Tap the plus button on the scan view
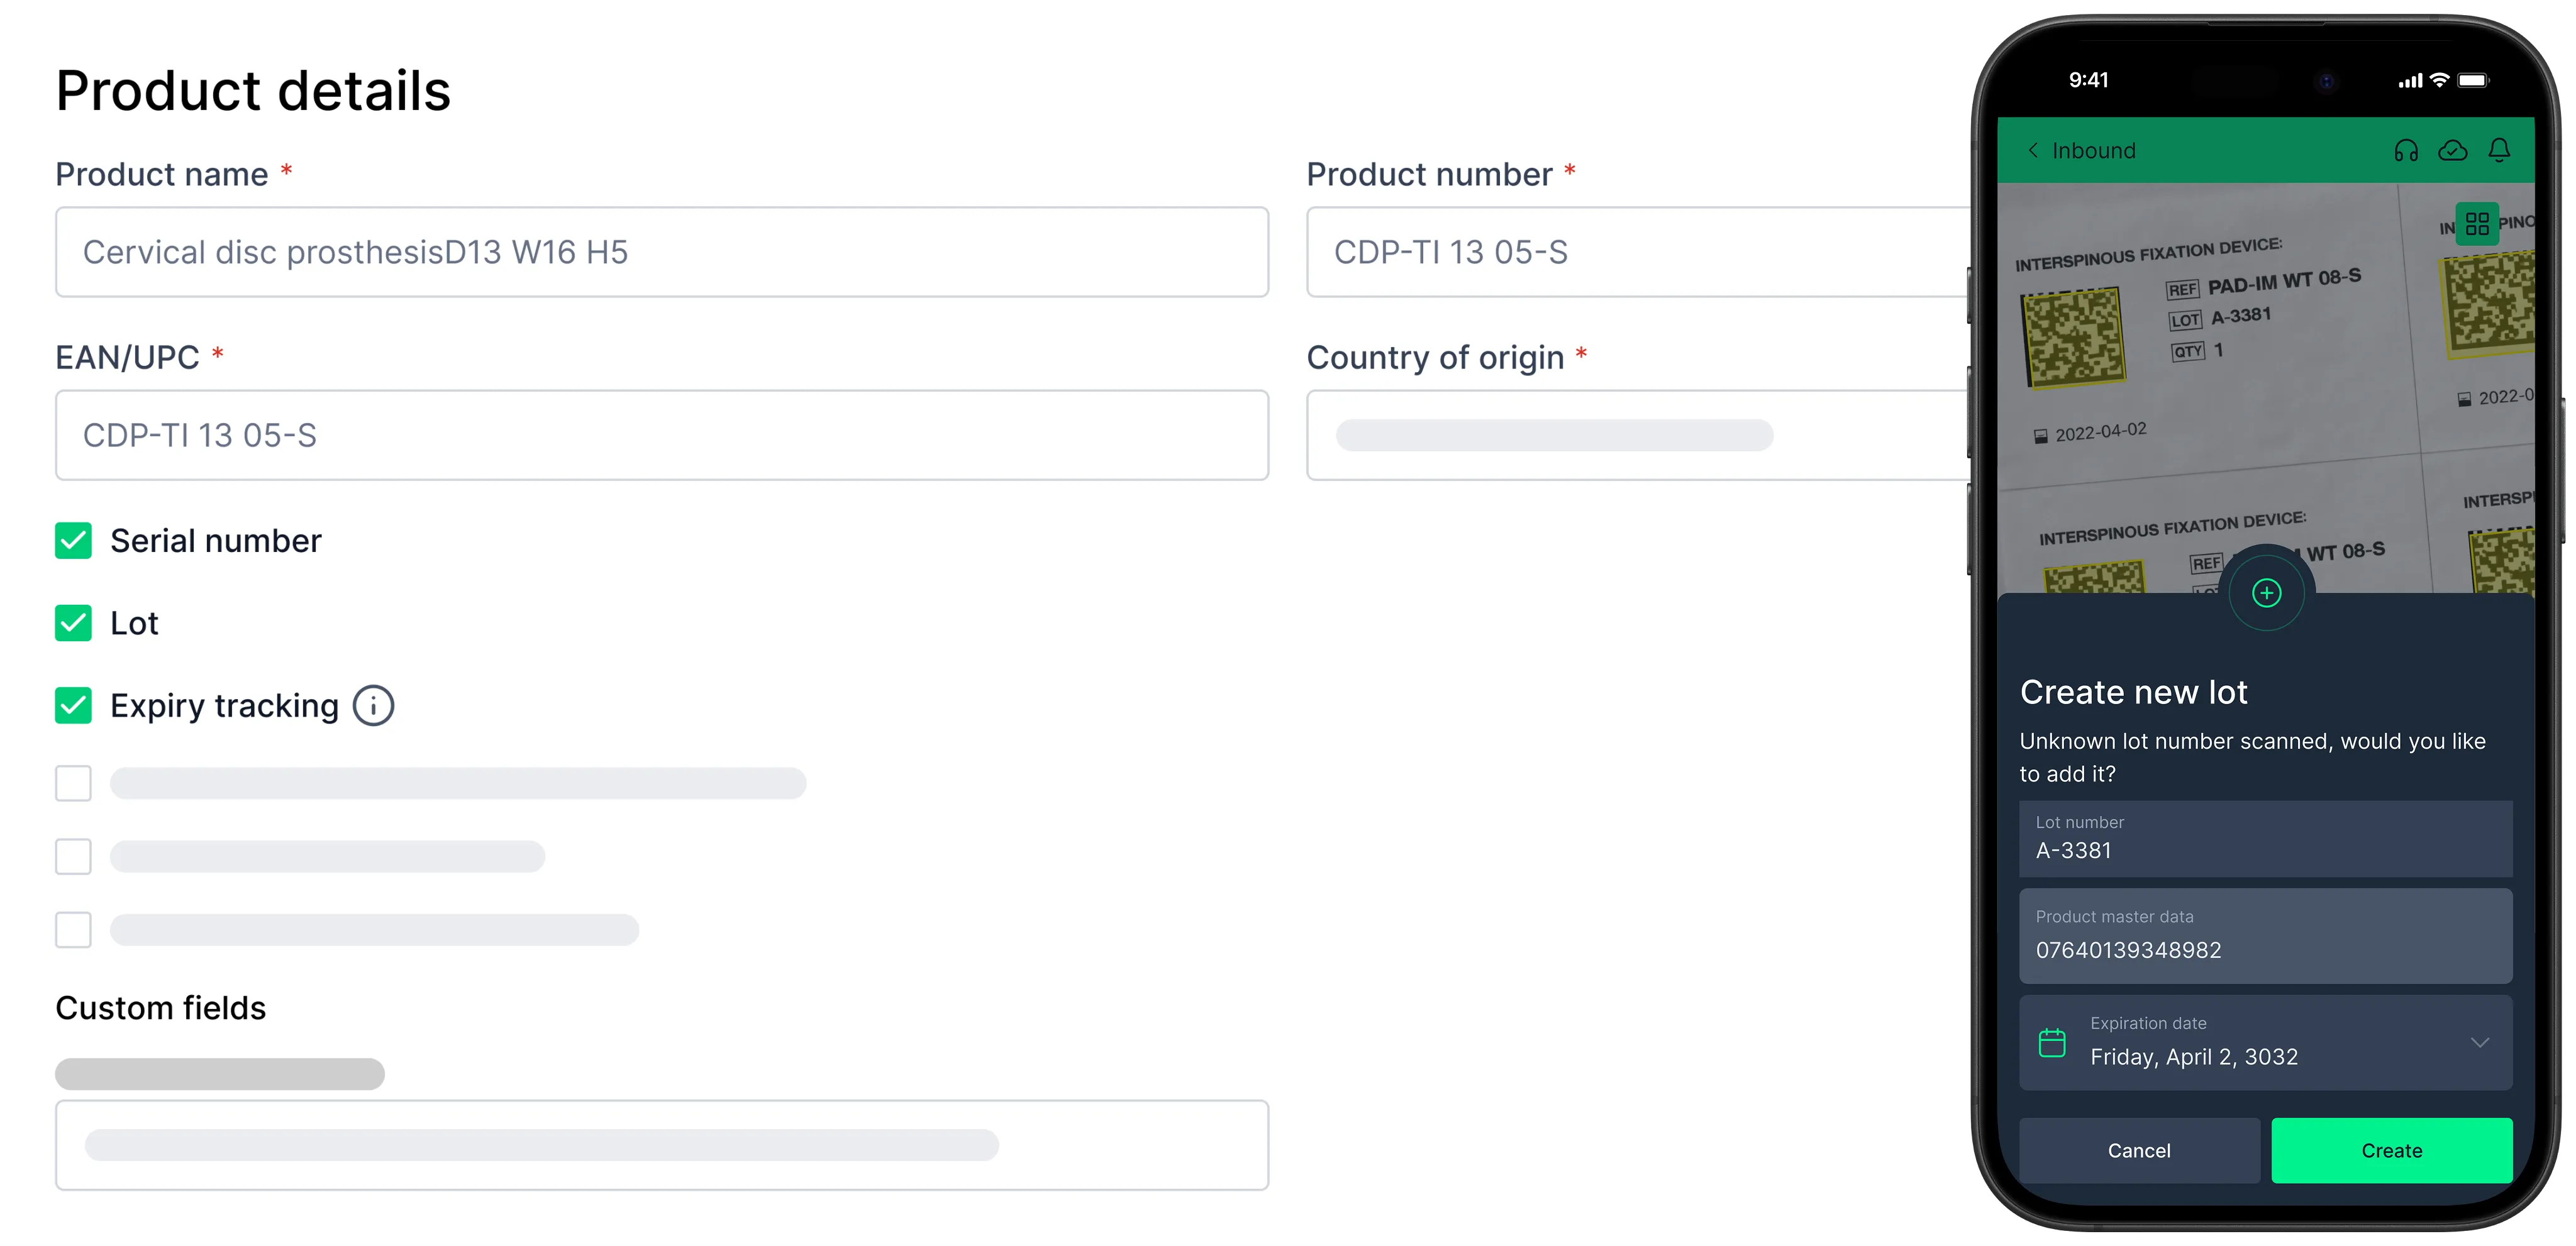Viewport: 2576px width, 1246px height. pyautogui.click(x=2266, y=592)
